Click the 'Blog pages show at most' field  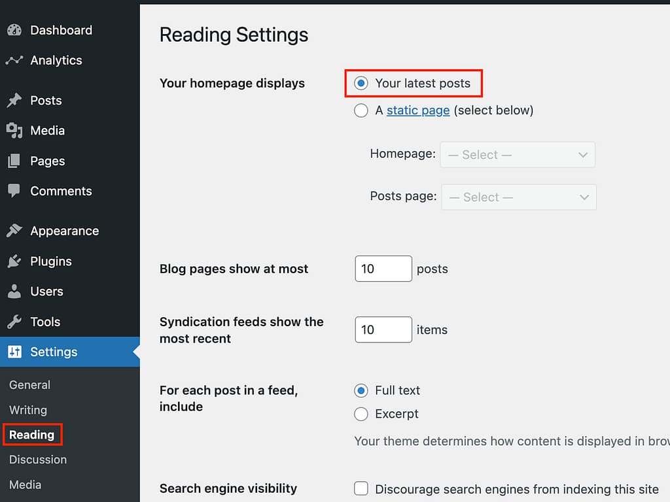pos(383,269)
